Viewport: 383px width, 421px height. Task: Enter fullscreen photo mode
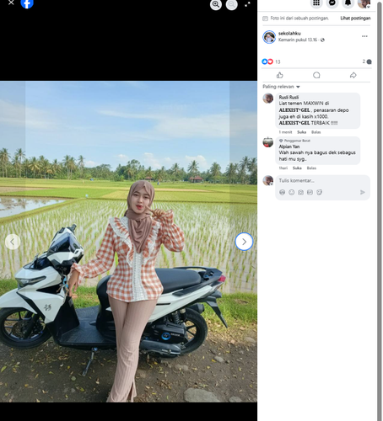pyautogui.click(x=247, y=4)
